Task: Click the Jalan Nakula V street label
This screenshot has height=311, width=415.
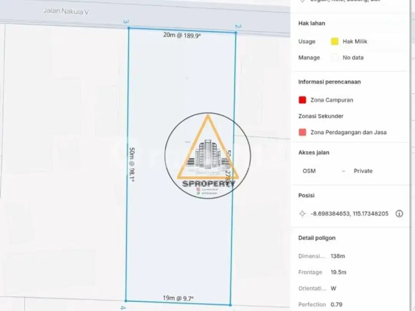Action: [66, 12]
